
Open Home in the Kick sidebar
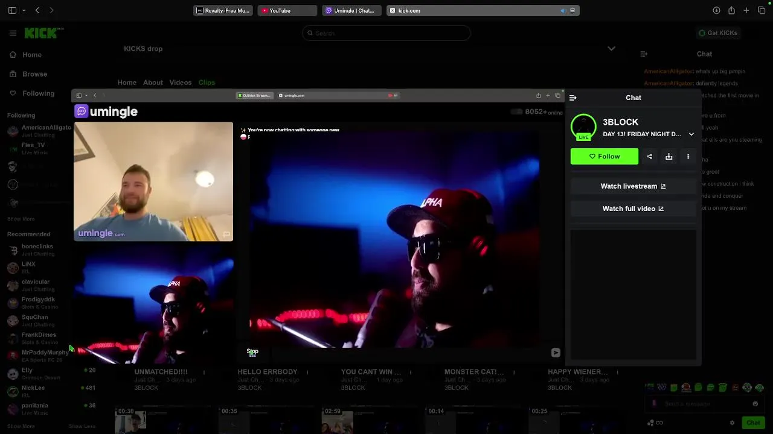click(x=26, y=55)
